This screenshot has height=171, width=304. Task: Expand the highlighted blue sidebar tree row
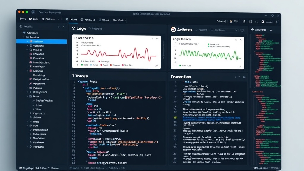point(27,41)
